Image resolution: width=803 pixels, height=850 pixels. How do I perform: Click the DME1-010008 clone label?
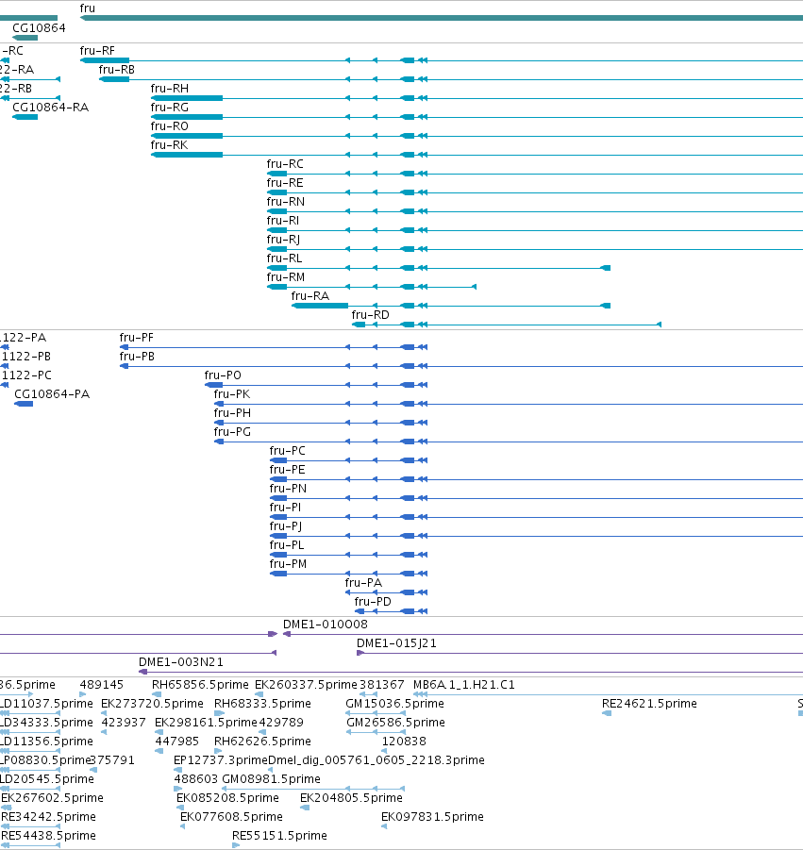[326, 625]
